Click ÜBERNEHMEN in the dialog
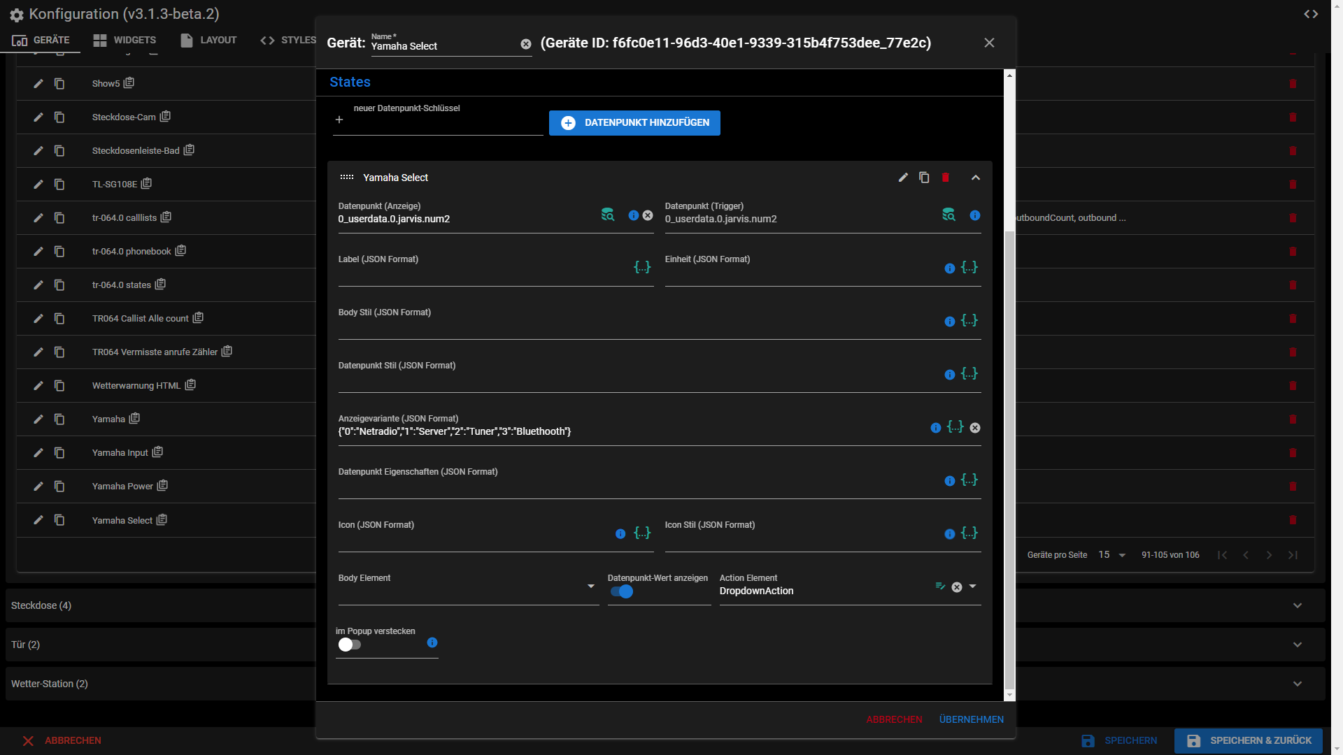Image resolution: width=1343 pixels, height=755 pixels. tap(971, 719)
